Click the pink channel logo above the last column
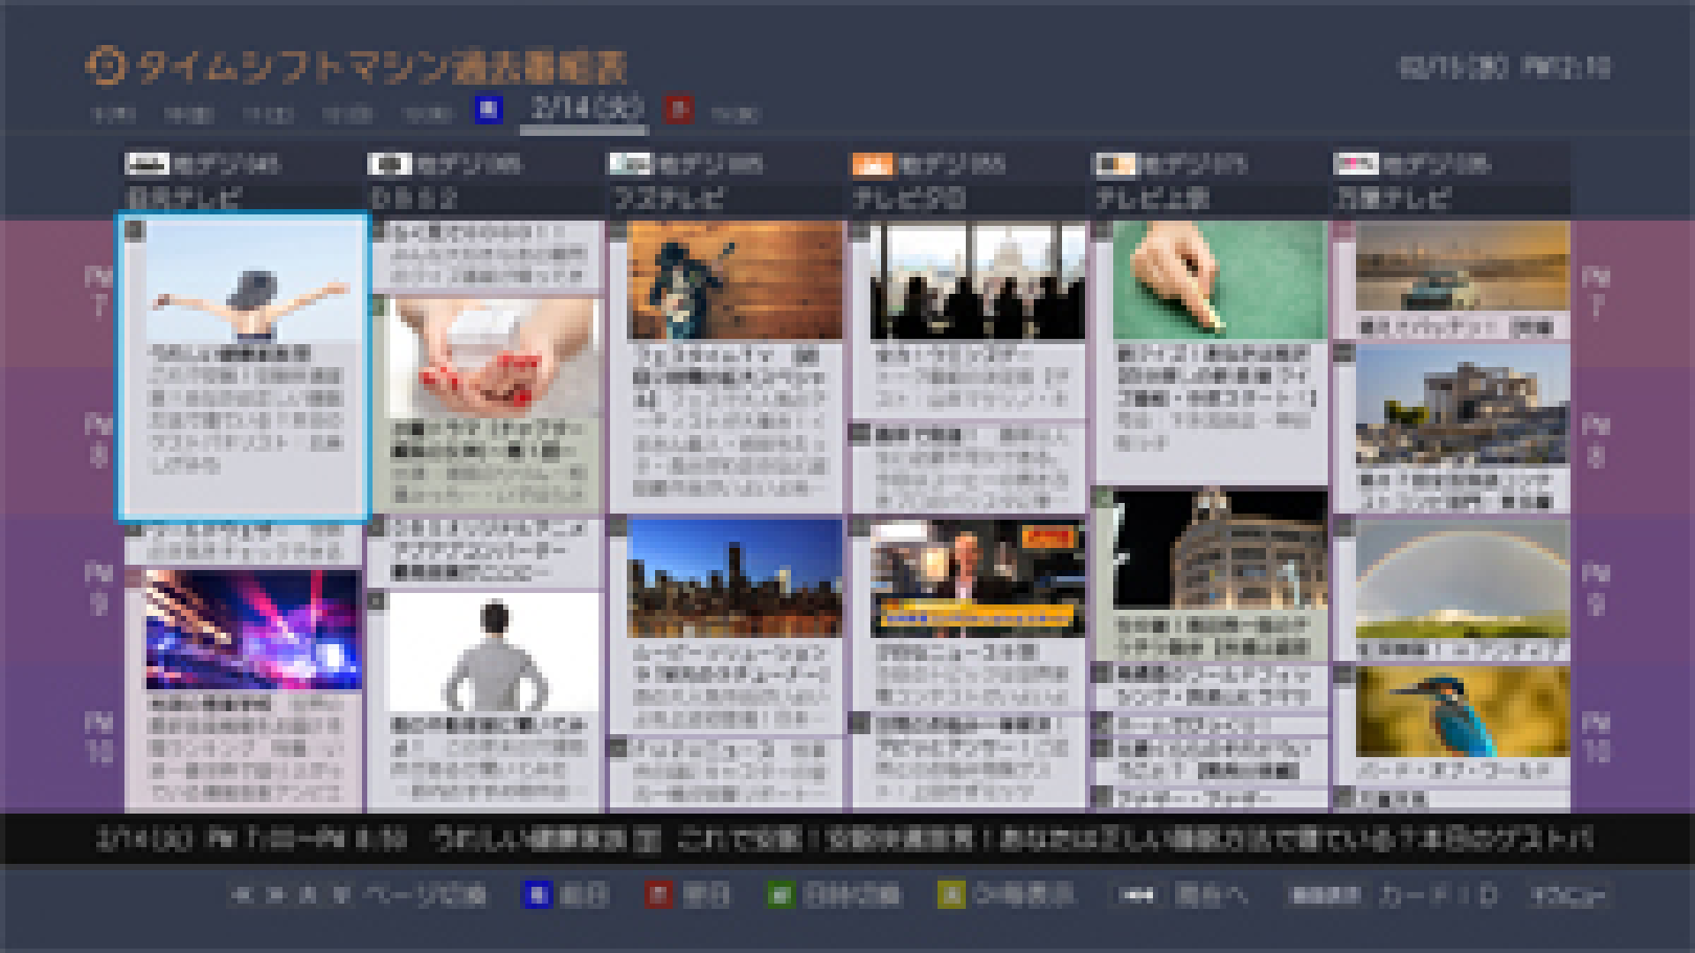Image resolution: width=1695 pixels, height=953 pixels. point(1356,164)
